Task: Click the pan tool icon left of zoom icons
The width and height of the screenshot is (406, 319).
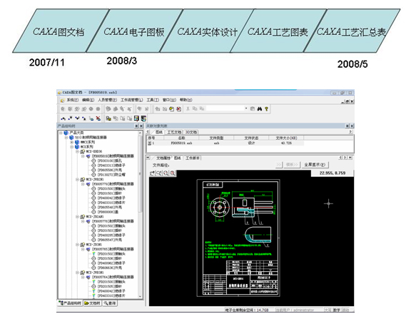Action: click(152, 173)
